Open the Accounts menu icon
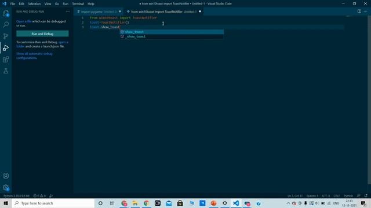Viewport: 371px width, 208px height. [6, 176]
